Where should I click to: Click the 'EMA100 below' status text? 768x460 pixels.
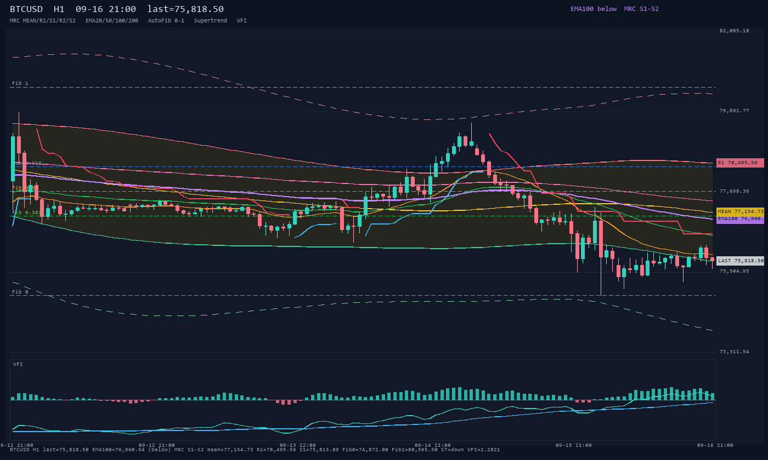pyautogui.click(x=594, y=9)
